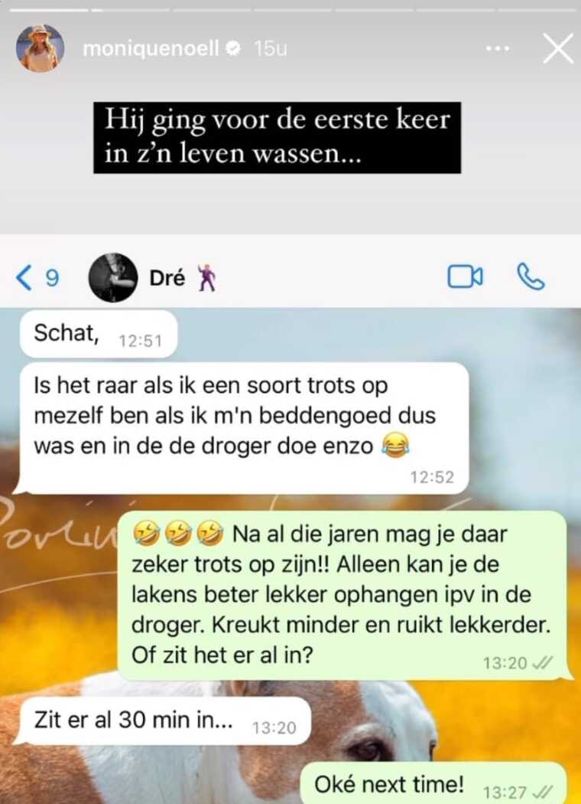Click the laughing-crying emoji in the beddengoed message
This screenshot has height=804, width=581.
pos(396,446)
